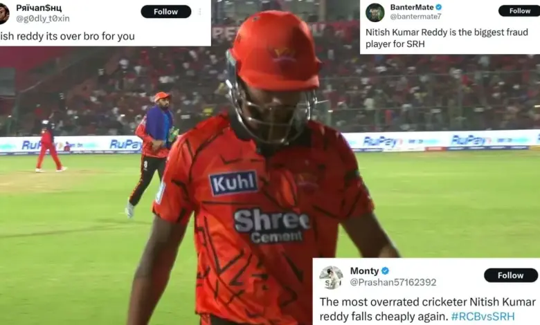This screenshot has height=325, width=540.
Task: Click the 'biggest fraud player' tweet text
Action: pyautogui.click(x=447, y=38)
